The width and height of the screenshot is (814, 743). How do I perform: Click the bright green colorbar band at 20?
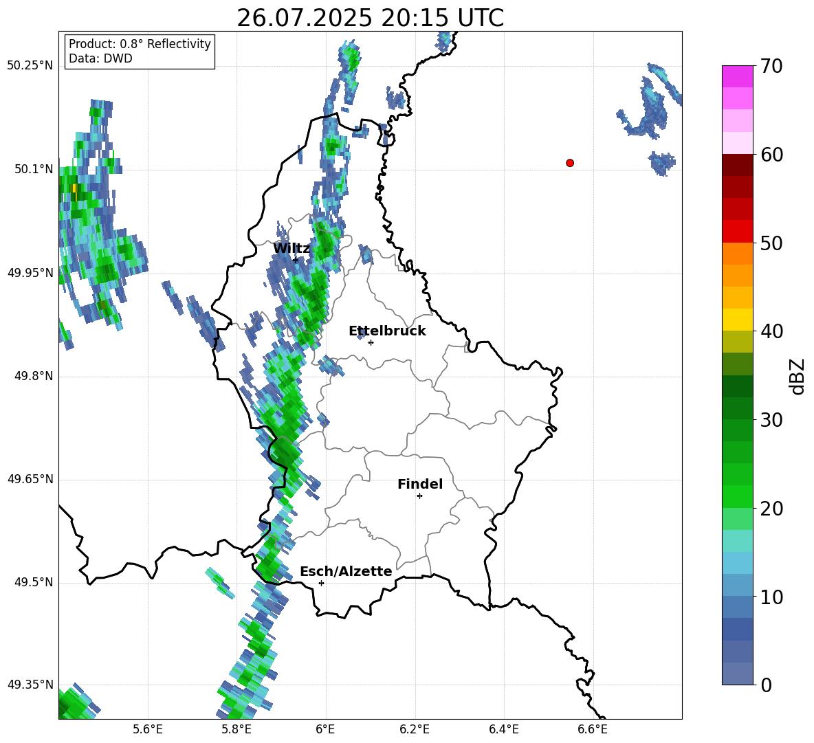click(737, 497)
